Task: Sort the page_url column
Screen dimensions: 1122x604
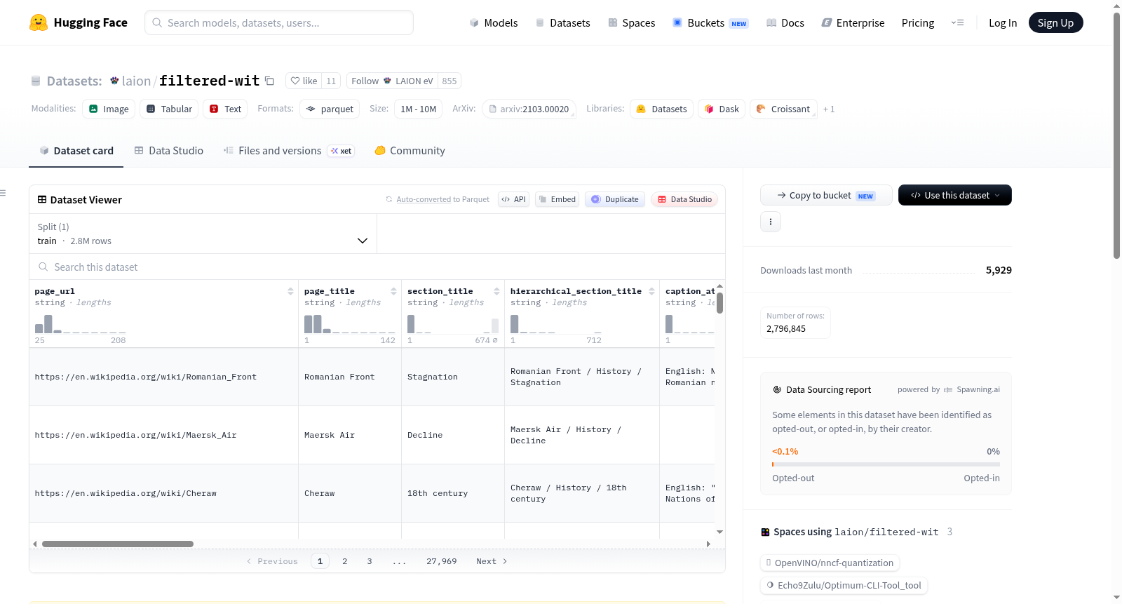Action: point(290,291)
